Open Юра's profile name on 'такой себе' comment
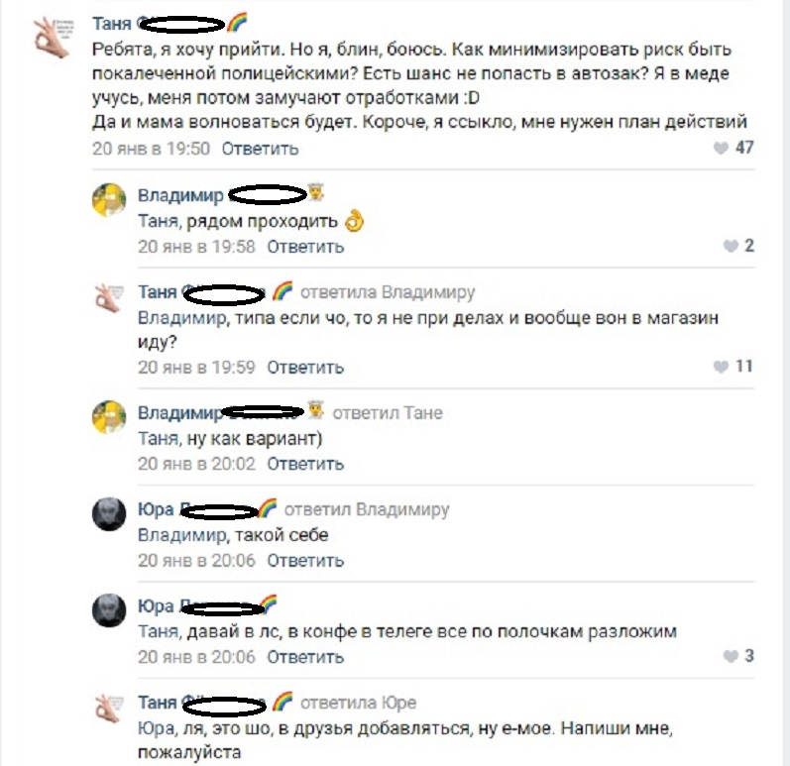Screen dimensions: 790x766 click(x=156, y=509)
